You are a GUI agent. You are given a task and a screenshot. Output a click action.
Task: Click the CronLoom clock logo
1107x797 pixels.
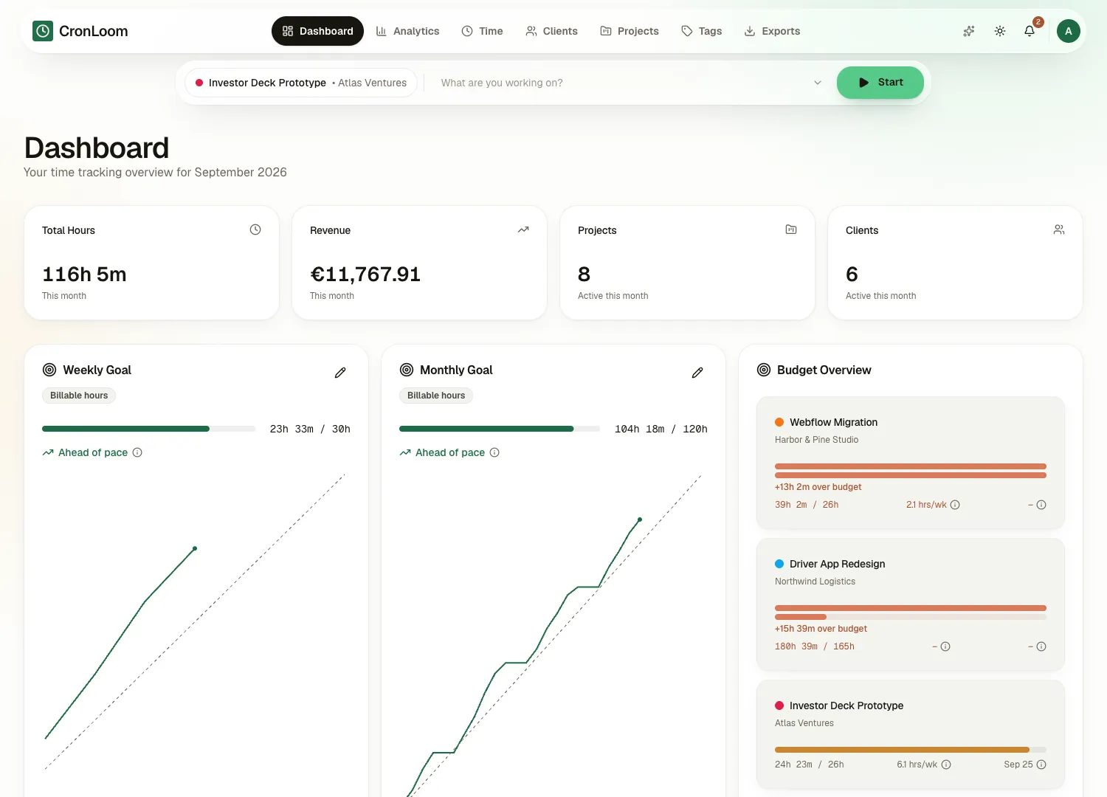[43, 31]
